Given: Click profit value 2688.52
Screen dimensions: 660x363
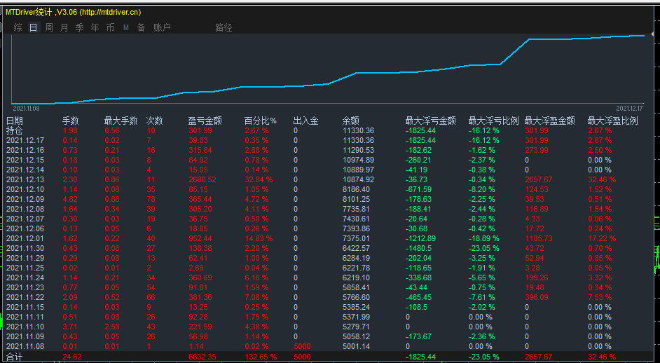Looking at the screenshot, I should tap(202, 179).
